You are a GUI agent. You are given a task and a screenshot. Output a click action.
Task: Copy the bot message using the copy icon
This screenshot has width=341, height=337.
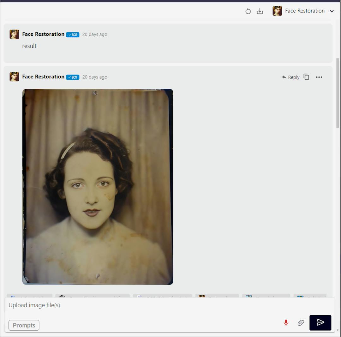tap(306, 77)
